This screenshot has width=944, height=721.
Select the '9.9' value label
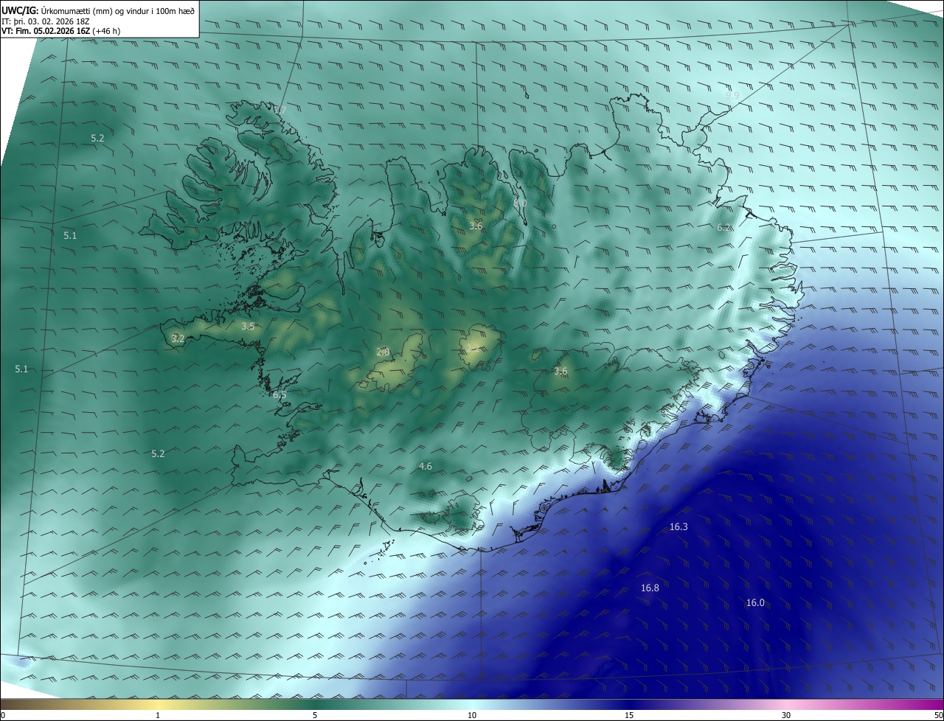(732, 96)
